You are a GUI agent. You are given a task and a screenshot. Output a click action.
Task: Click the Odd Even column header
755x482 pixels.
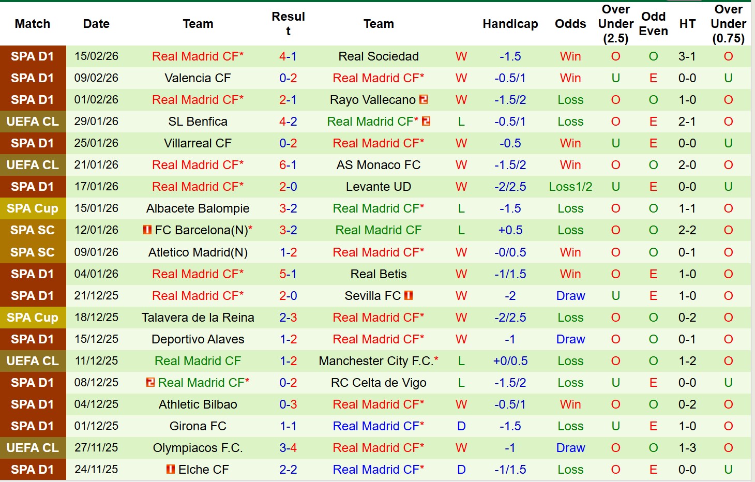(653, 24)
